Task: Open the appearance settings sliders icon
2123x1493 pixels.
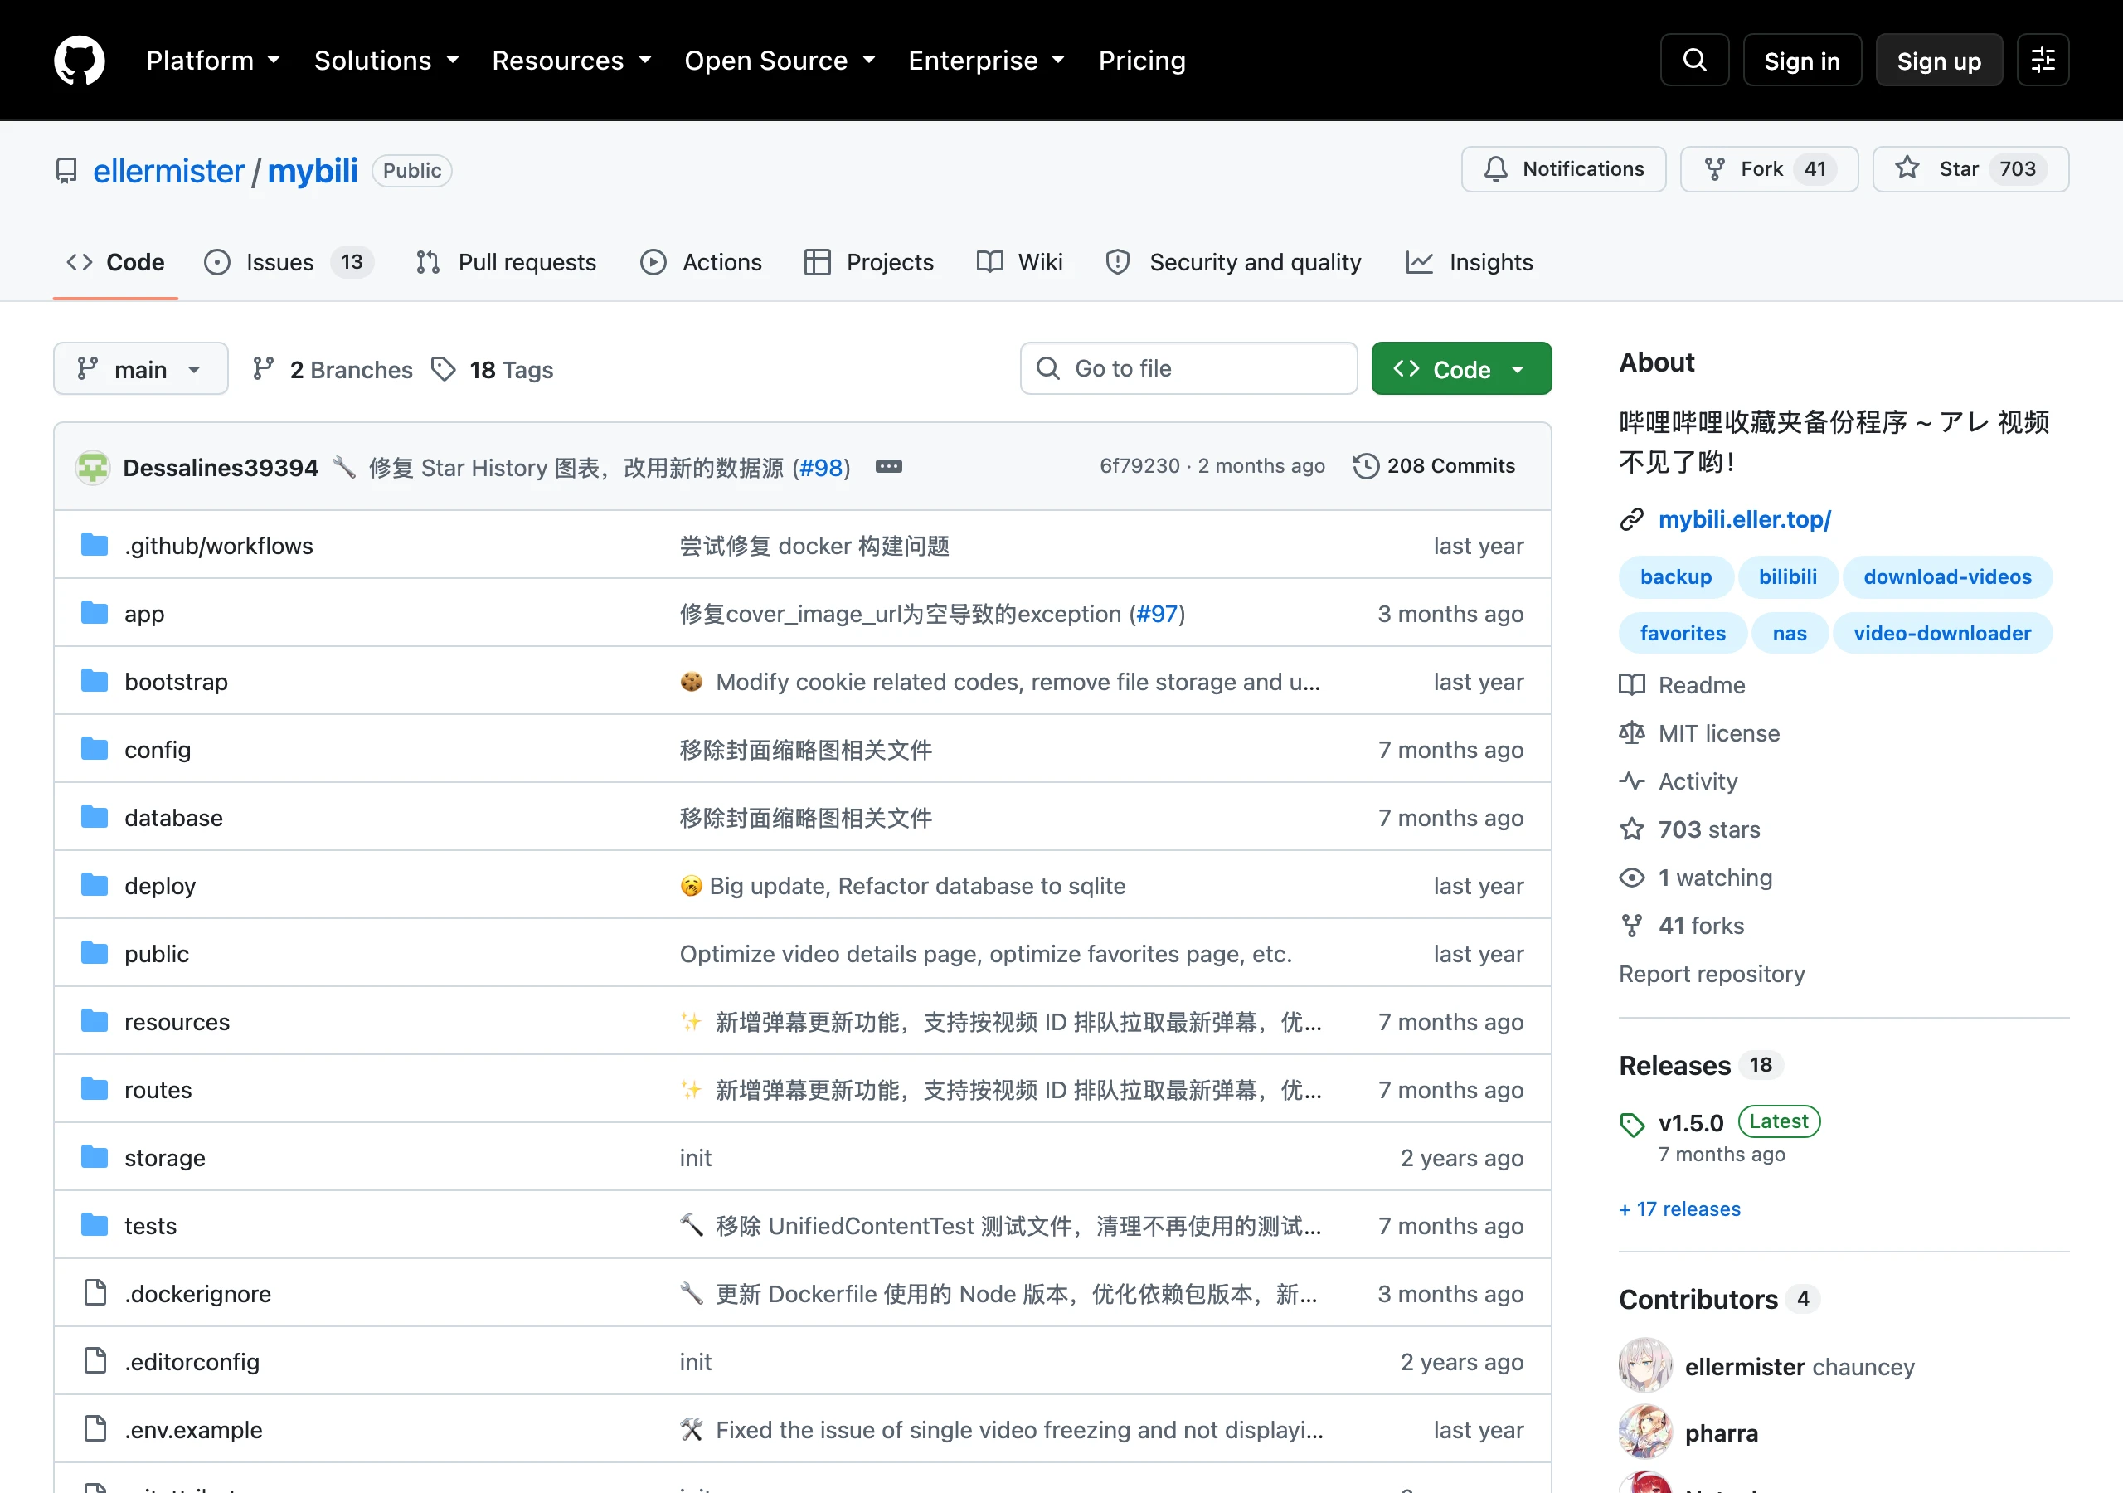Action: tap(2043, 60)
